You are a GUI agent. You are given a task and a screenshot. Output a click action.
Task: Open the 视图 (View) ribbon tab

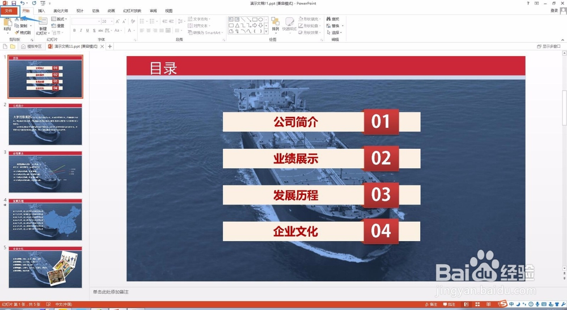[169, 11]
